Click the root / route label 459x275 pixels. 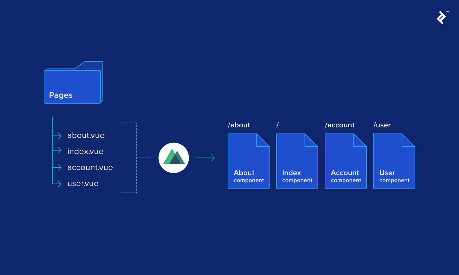coord(278,125)
